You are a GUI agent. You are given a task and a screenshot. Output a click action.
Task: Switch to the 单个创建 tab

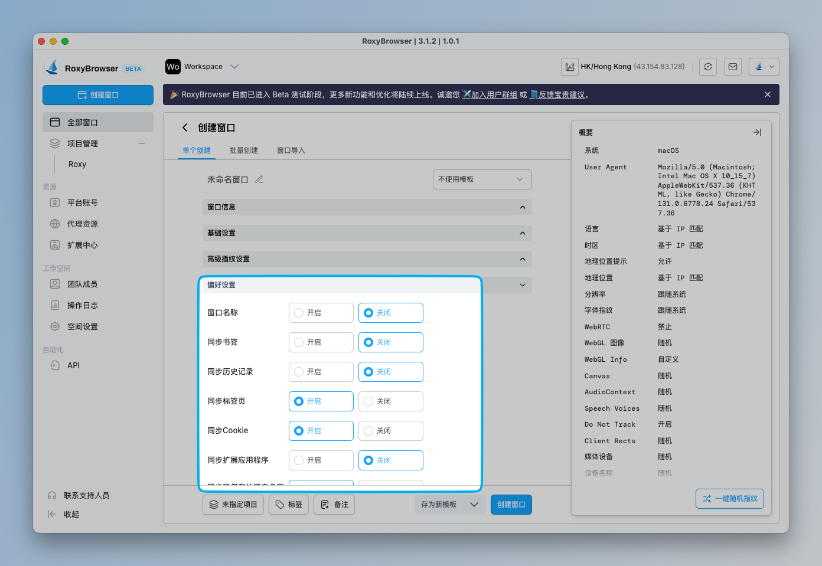(x=197, y=151)
